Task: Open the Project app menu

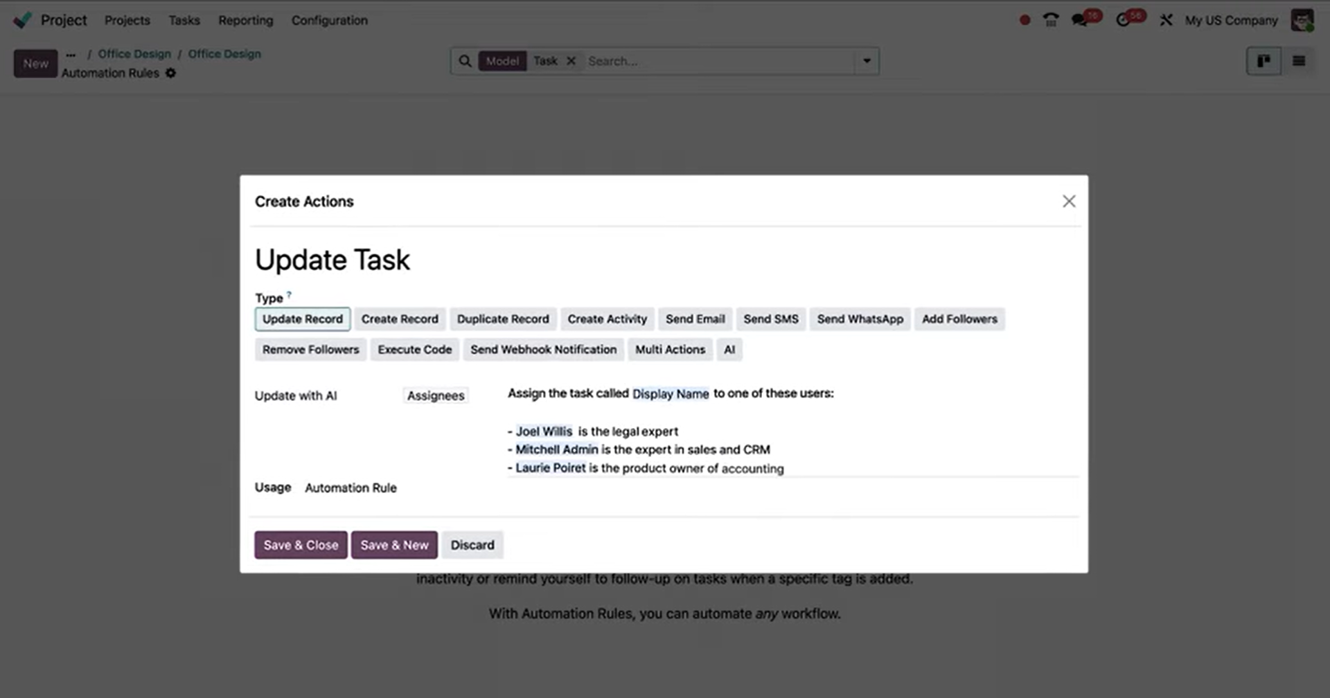Action: (64, 20)
